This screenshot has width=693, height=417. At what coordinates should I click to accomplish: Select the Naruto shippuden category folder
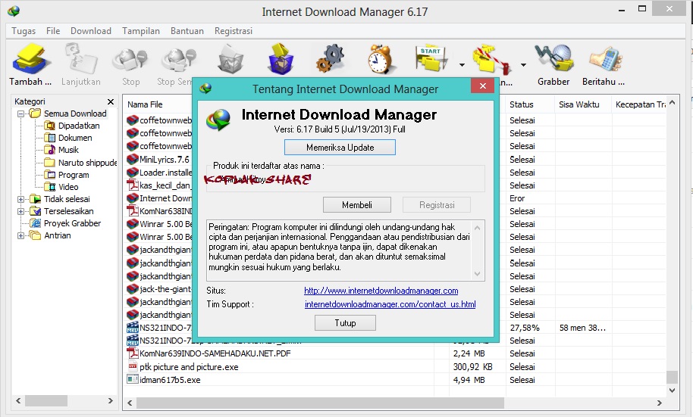tap(87, 163)
